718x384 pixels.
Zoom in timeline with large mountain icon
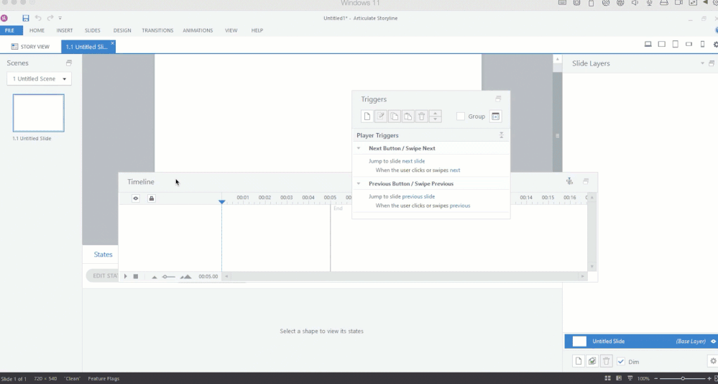185,277
